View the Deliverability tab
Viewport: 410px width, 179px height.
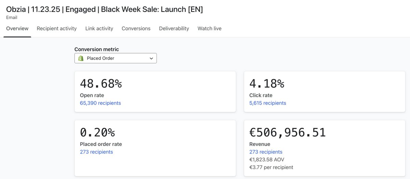[174, 29]
